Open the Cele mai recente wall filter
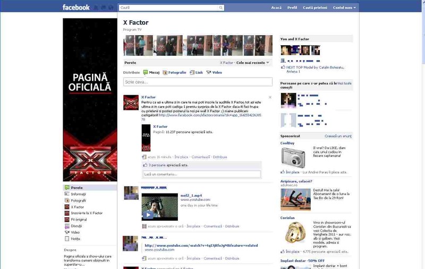 pos(253,63)
